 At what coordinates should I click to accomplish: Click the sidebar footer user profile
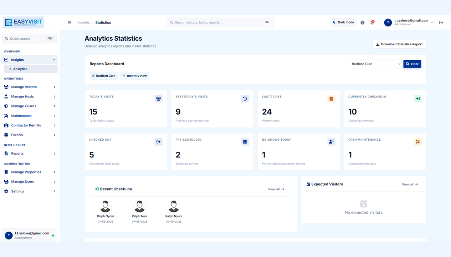pos(29,235)
